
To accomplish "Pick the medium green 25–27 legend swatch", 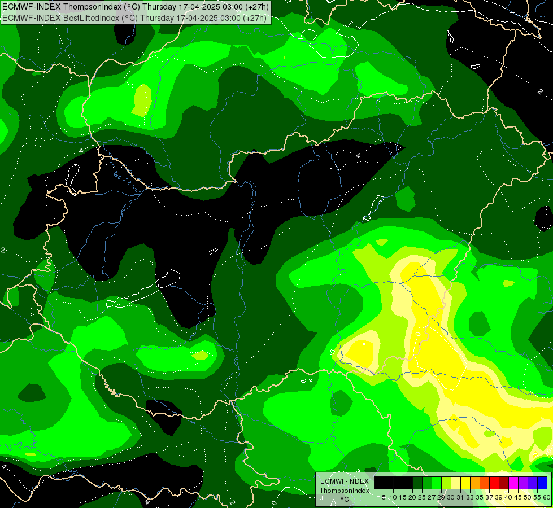I will [x=427, y=483].
